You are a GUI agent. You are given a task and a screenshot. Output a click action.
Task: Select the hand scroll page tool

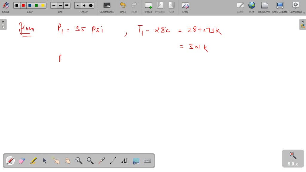tap(67, 161)
